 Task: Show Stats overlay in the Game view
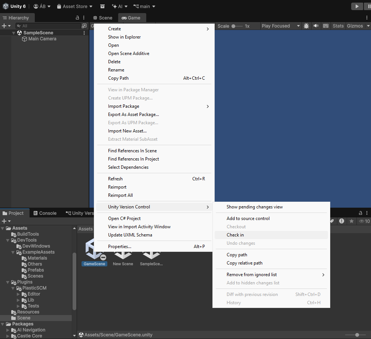(x=338, y=26)
